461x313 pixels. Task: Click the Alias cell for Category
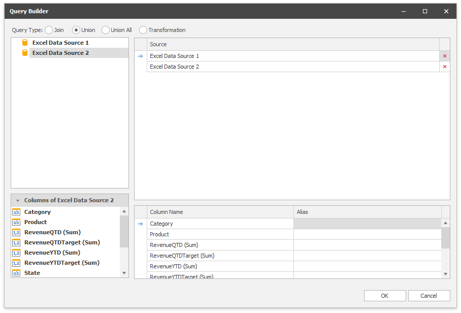(x=366, y=224)
